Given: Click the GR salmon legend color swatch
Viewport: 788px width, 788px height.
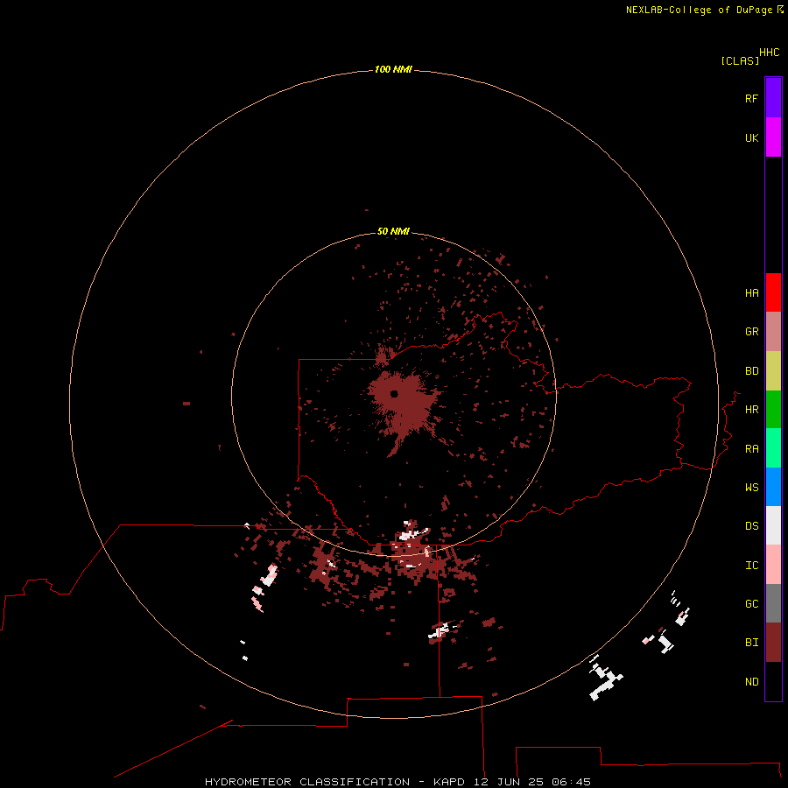Looking at the screenshot, I should pyautogui.click(x=773, y=332).
